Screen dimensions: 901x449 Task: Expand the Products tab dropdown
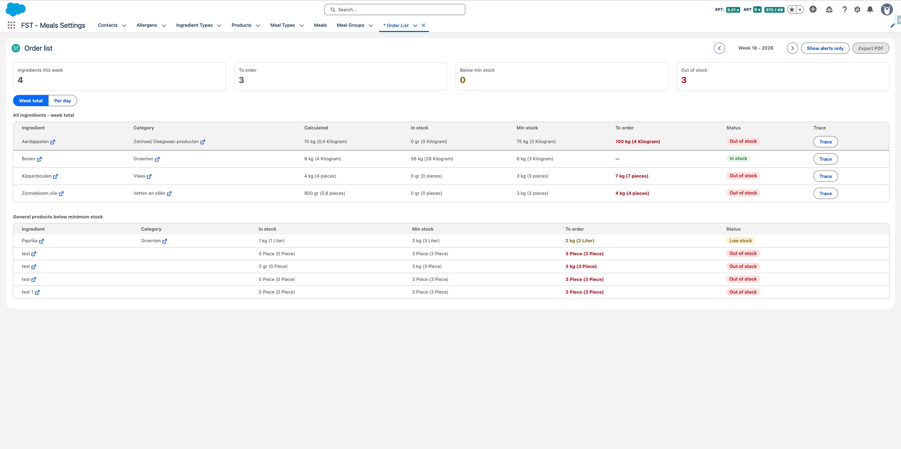click(x=258, y=26)
